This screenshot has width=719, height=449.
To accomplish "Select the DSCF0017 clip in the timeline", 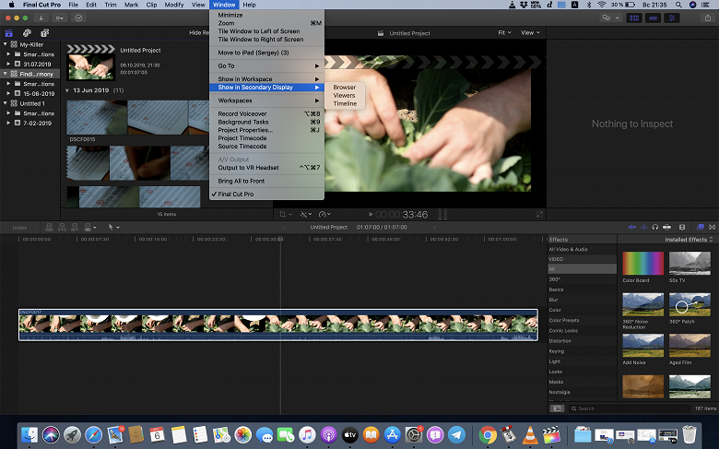I will tap(277, 325).
